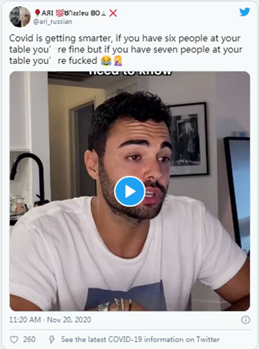Viewport: 259px width, 349px height.
Task: Play the embedded tweet video
Action: pos(130,191)
